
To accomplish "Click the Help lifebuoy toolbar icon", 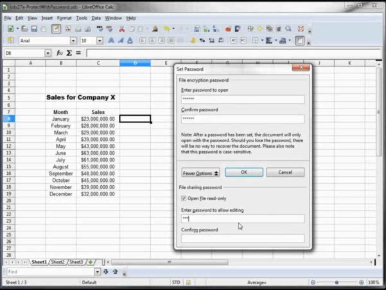I will 300,30.
